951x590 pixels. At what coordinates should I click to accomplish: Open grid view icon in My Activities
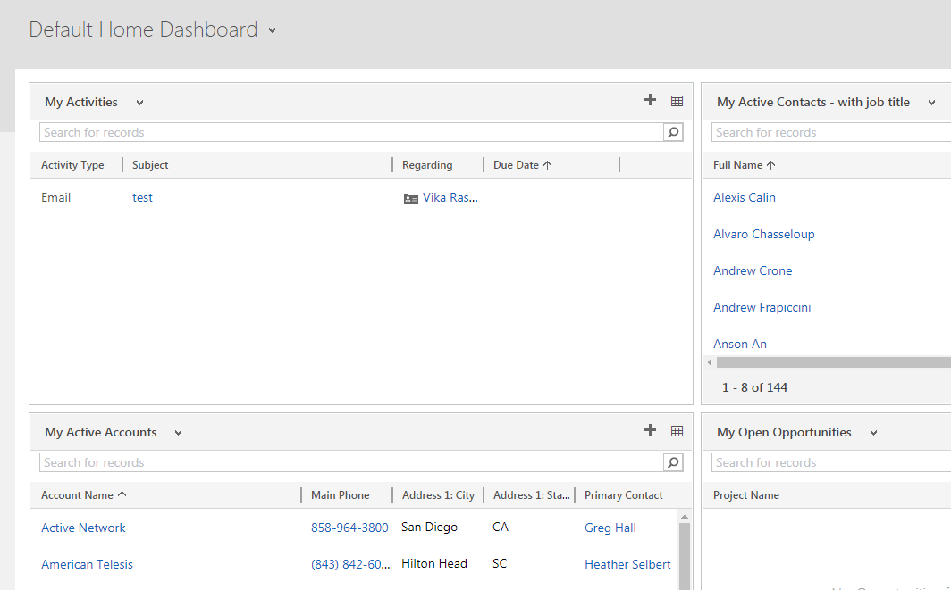pos(677,101)
